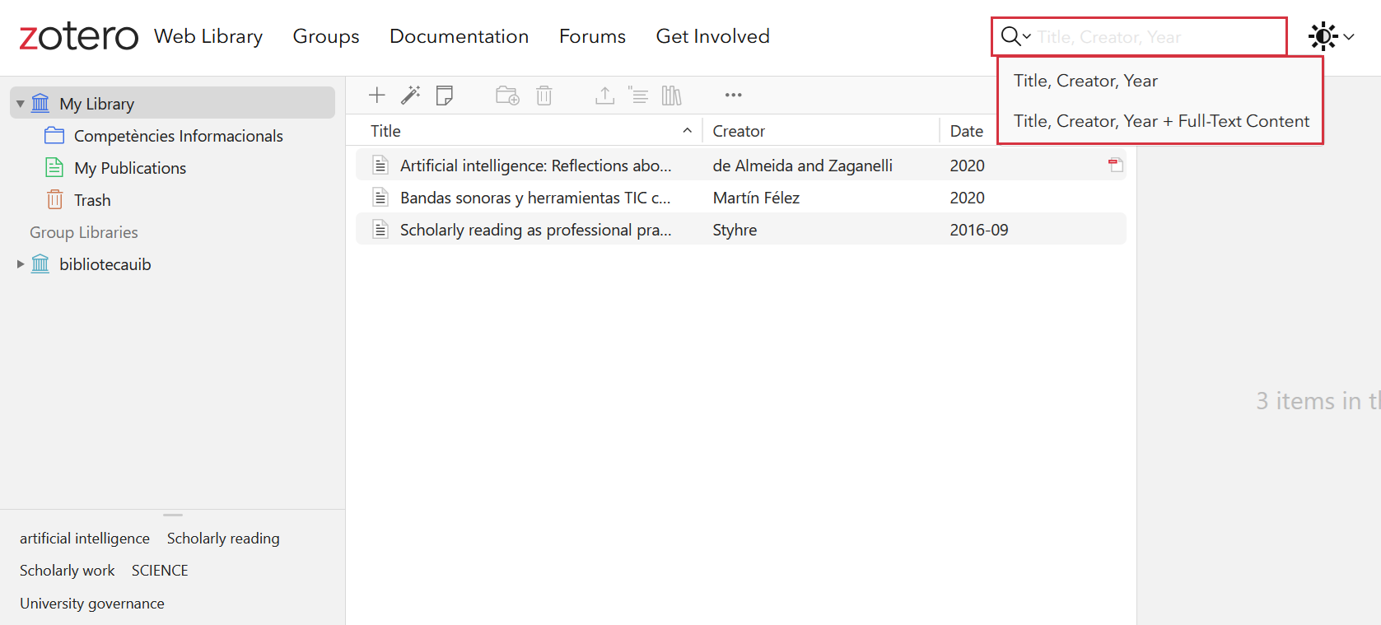
Task: Click the Add to Collection folder icon
Action: coord(507,96)
